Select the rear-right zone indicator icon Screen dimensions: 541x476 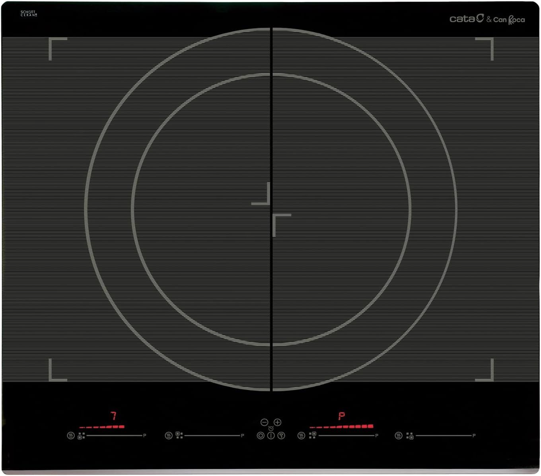click(x=313, y=435)
